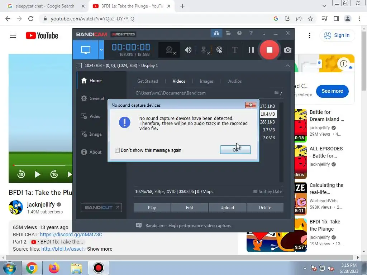This screenshot has width=367, height=275.
Task: Toggle the microphone icon in Bandicam toolbar
Action: 204,50
